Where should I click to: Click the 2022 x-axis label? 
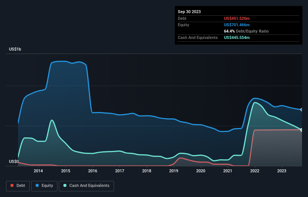tap(255, 171)
